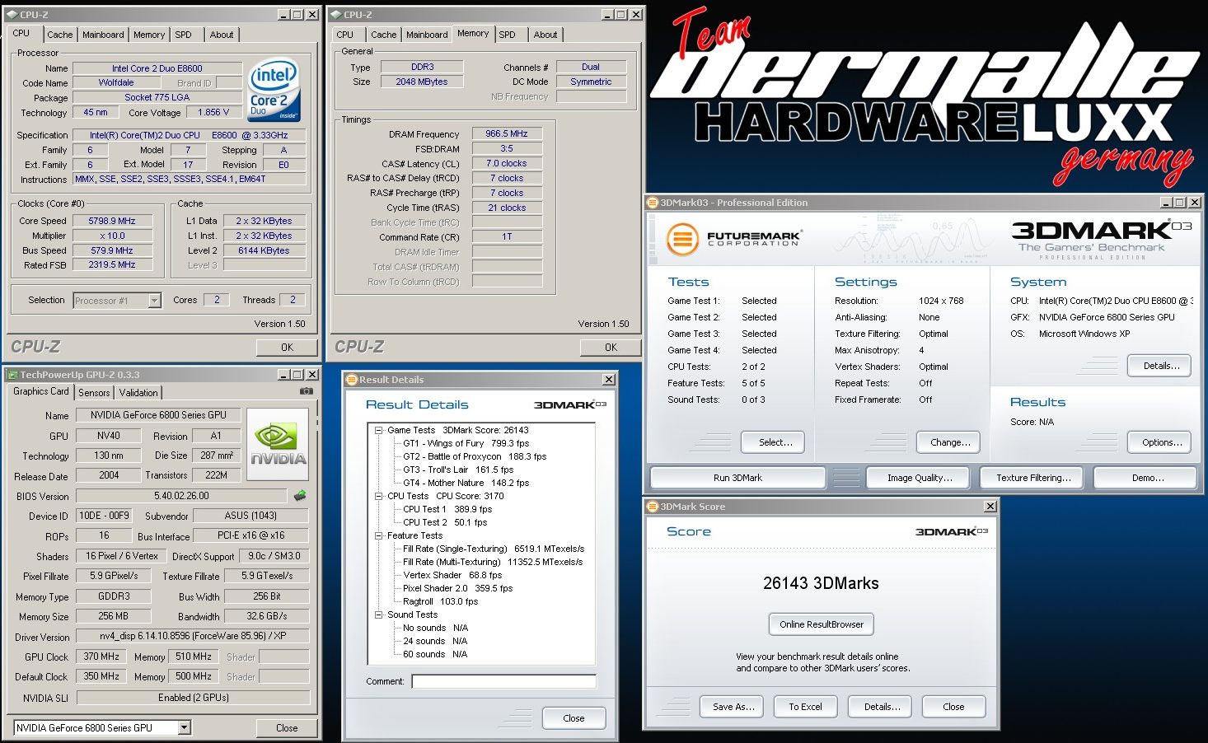Click the Futuremark orange logo icon
This screenshot has width=1208, height=743.
[682, 240]
